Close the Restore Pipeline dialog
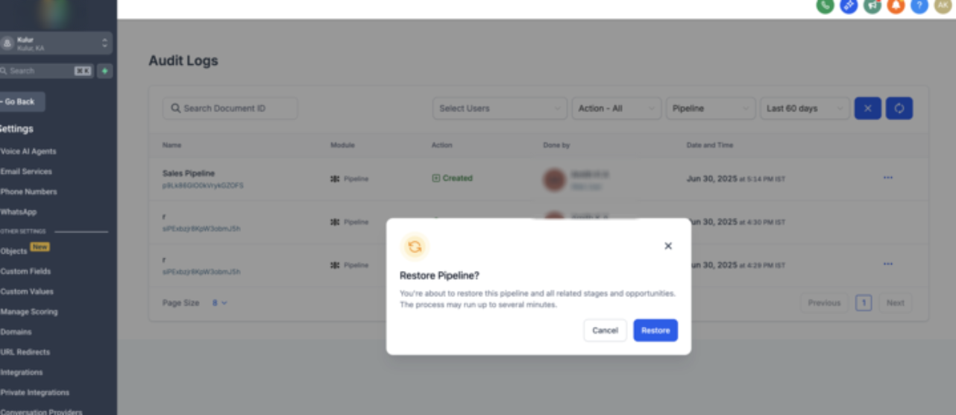Viewport: 956px width, 415px height. (668, 246)
